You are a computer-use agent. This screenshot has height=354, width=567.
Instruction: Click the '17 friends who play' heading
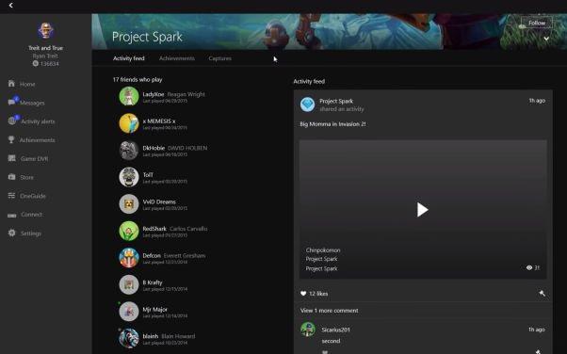coord(138,79)
